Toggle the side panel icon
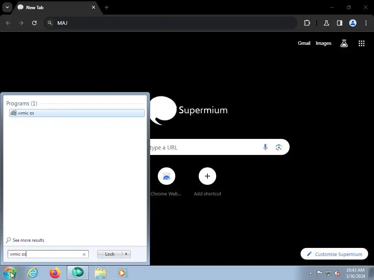Viewport: 374px width, 280px height. tap(340, 23)
